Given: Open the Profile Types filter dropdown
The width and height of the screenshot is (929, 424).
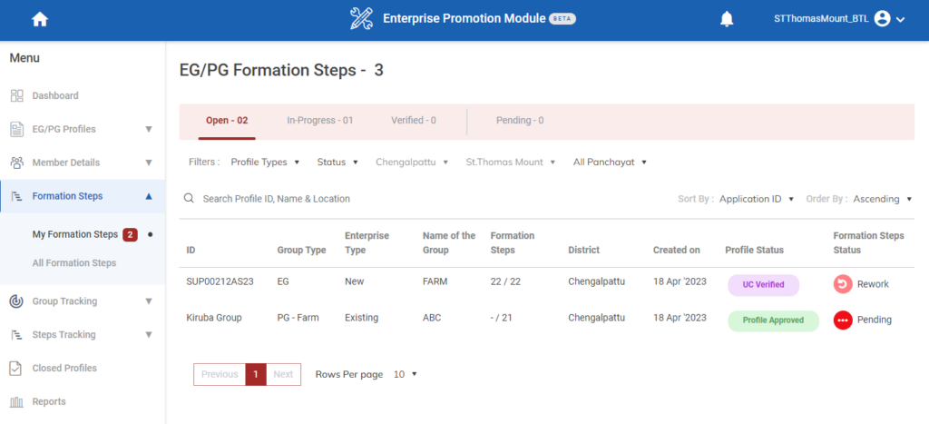Looking at the screenshot, I should point(265,163).
